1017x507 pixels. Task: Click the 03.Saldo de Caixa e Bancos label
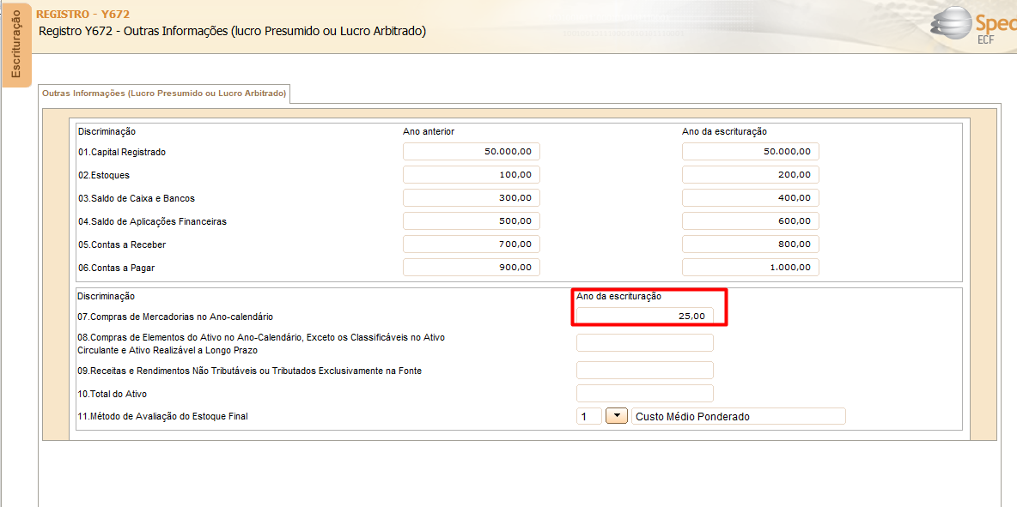coord(137,199)
